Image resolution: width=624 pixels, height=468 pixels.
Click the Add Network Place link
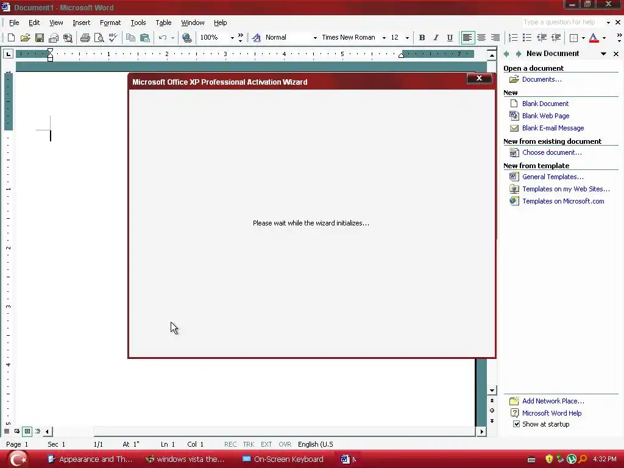click(x=553, y=401)
